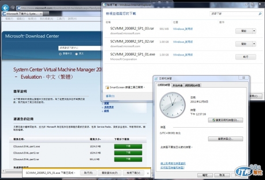Click 開啟 for SCVMM_2008R2_SP1_03.rar
This screenshot has height=180, width=265.
point(244,31)
